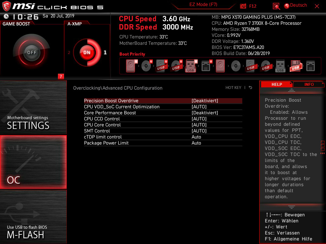This screenshot has height=244, width=326.
Task: Open the SMT Control option
Action: (163, 131)
